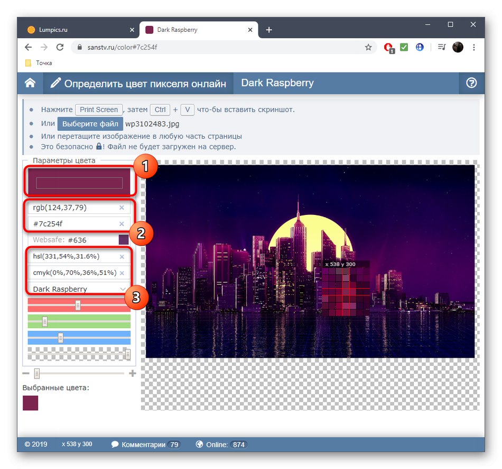Click the large color preview swatch

(x=79, y=182)
